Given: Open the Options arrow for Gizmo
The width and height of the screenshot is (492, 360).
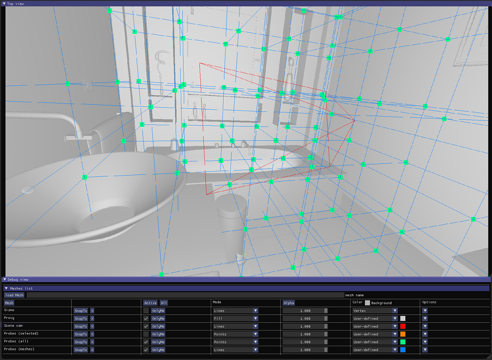Looking at the screenshot, I should coord(425,310).
